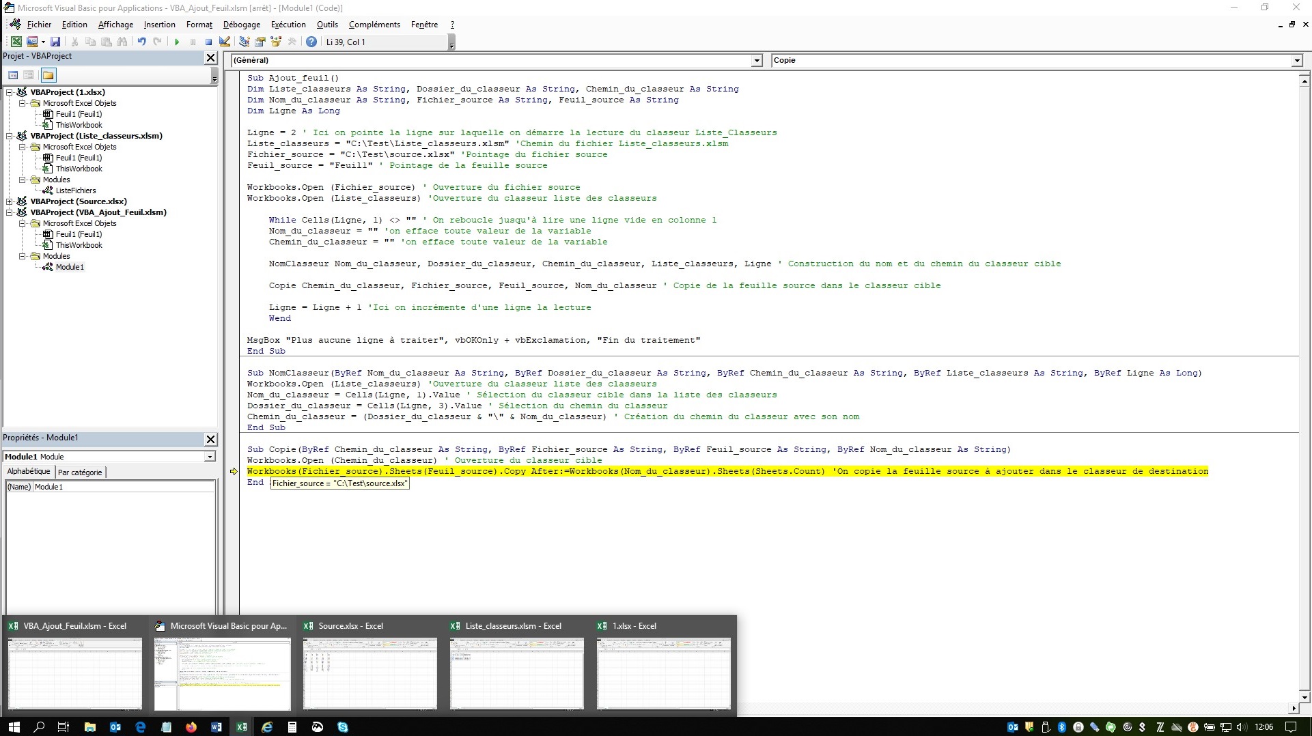Select Module1 in the project tree
The image size is (1312, 736).
pyautogui.click(x=70, y=267)
